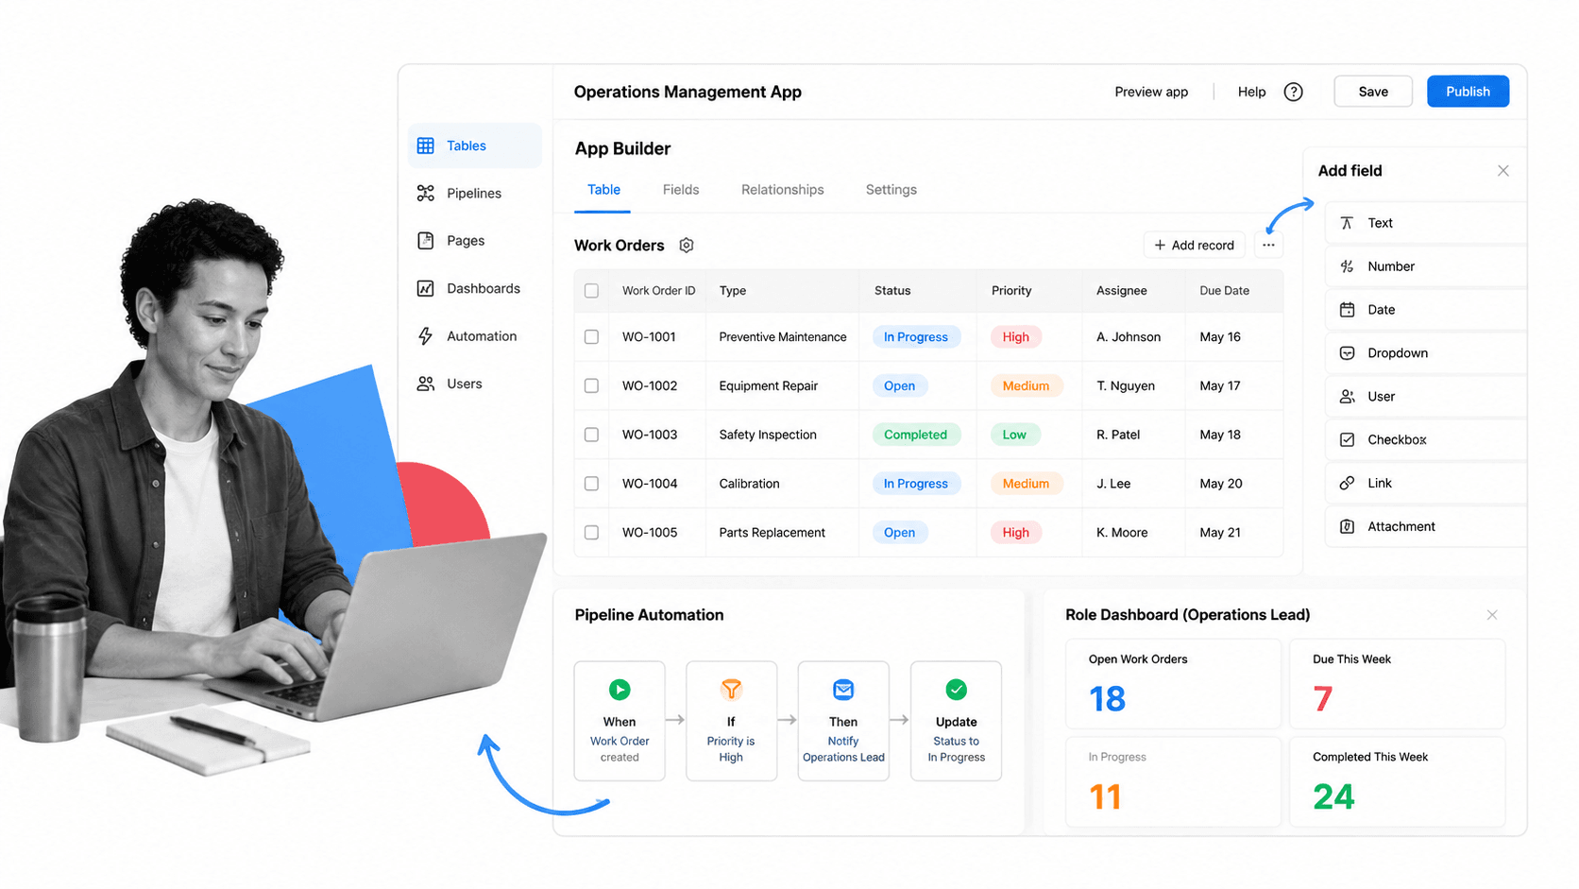This screenshot has height=889, width=1579.
Task: Switch to the Fields tab
Action: click(x=681, y=190)
